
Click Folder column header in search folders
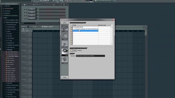(x=86, y=25)
